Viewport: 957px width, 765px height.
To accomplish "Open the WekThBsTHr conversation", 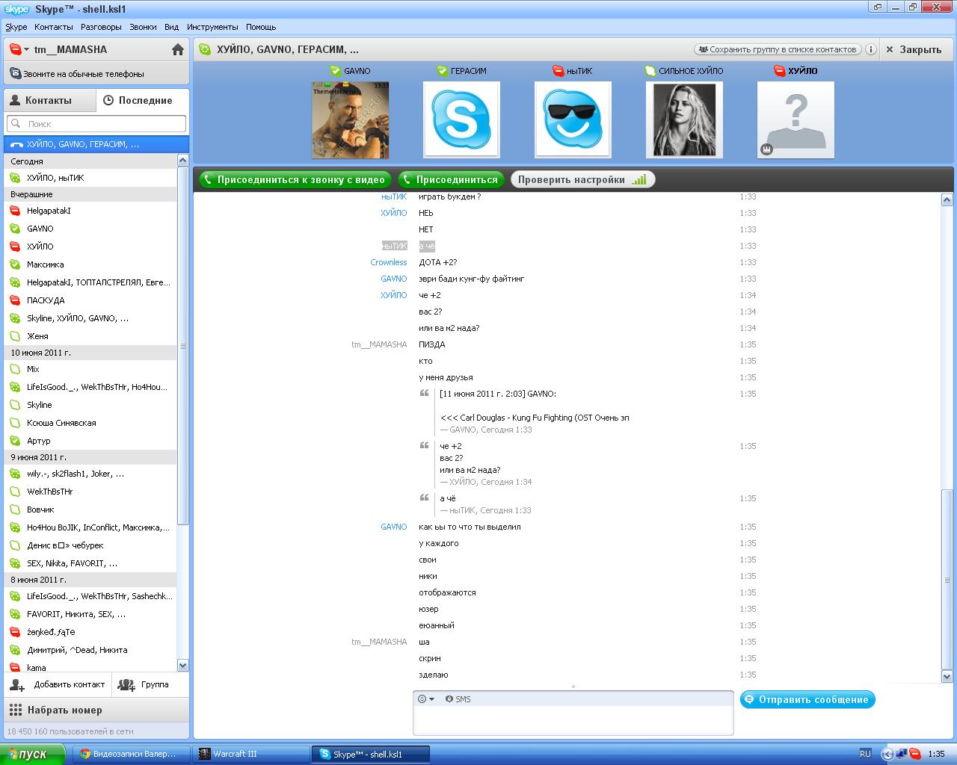I will click(x=91, y=492).
